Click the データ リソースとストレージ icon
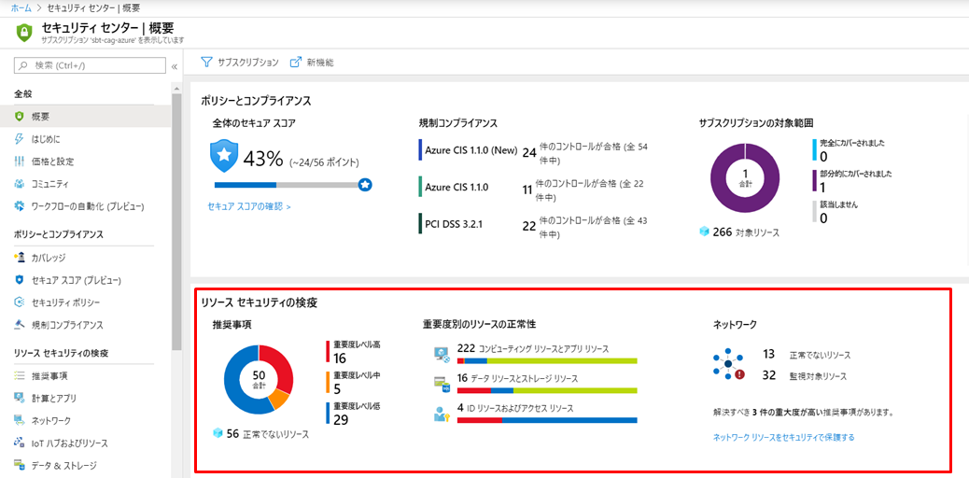Screen dimensions: 969x478 click(x=442, y=384)
